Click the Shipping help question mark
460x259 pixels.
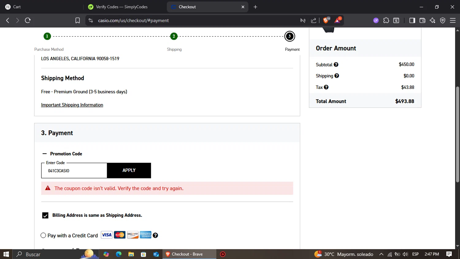337,76
